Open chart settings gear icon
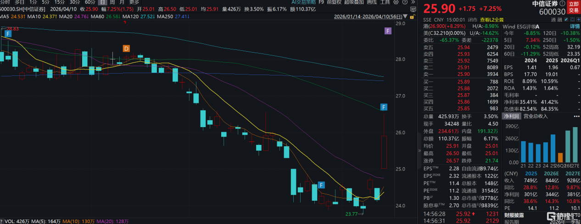This screenshot has width=581, height=224. point(396,2)
